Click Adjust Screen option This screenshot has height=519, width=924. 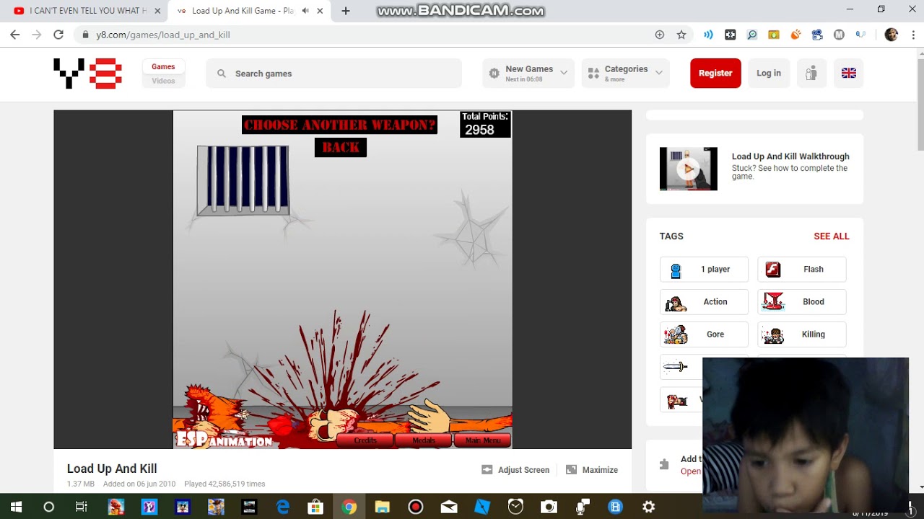(x=515, y=470)
